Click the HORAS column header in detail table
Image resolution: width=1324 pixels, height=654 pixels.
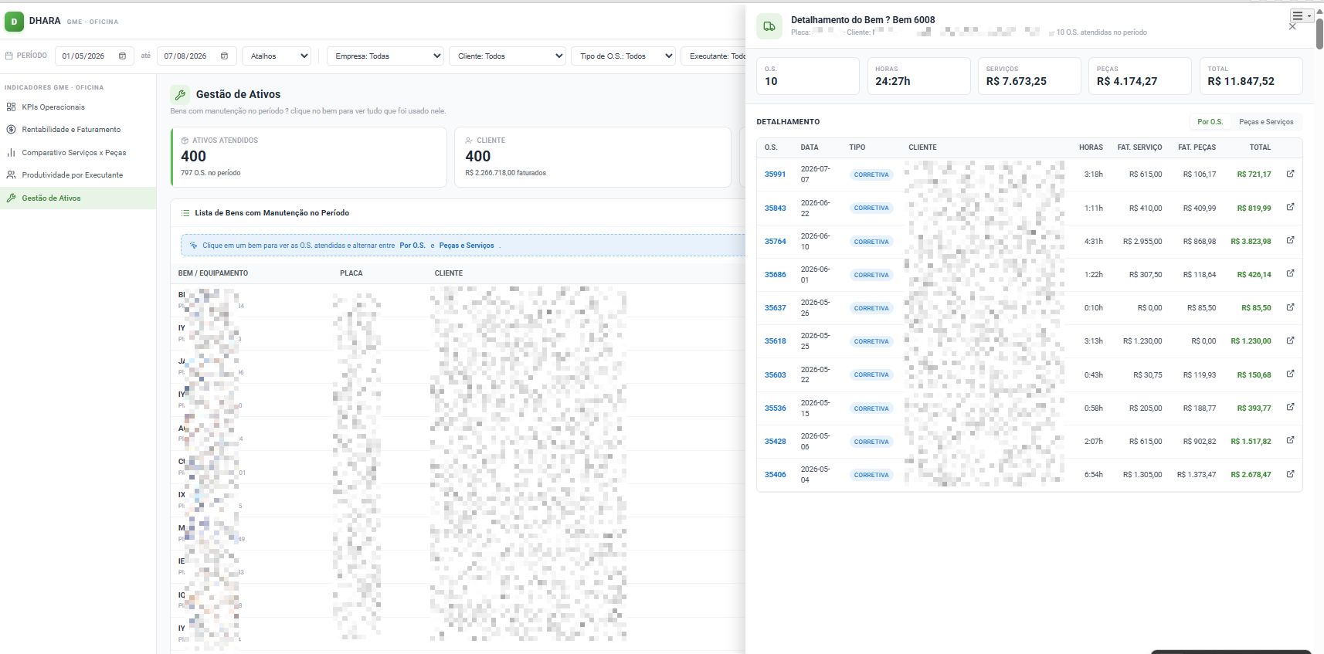coord(1091,147)
